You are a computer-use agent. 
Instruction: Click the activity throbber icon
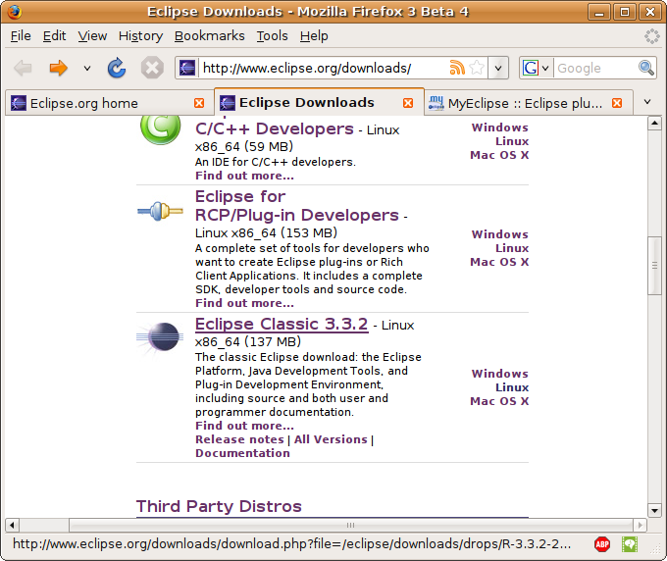[651, 36]
